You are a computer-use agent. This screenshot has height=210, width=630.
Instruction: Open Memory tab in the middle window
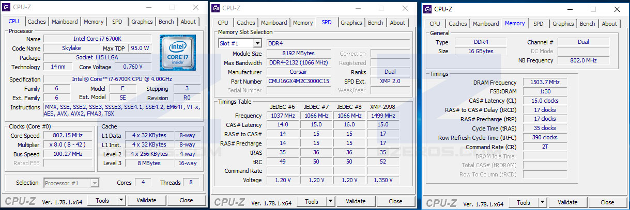pyautogui.click(x=303, y=23)
